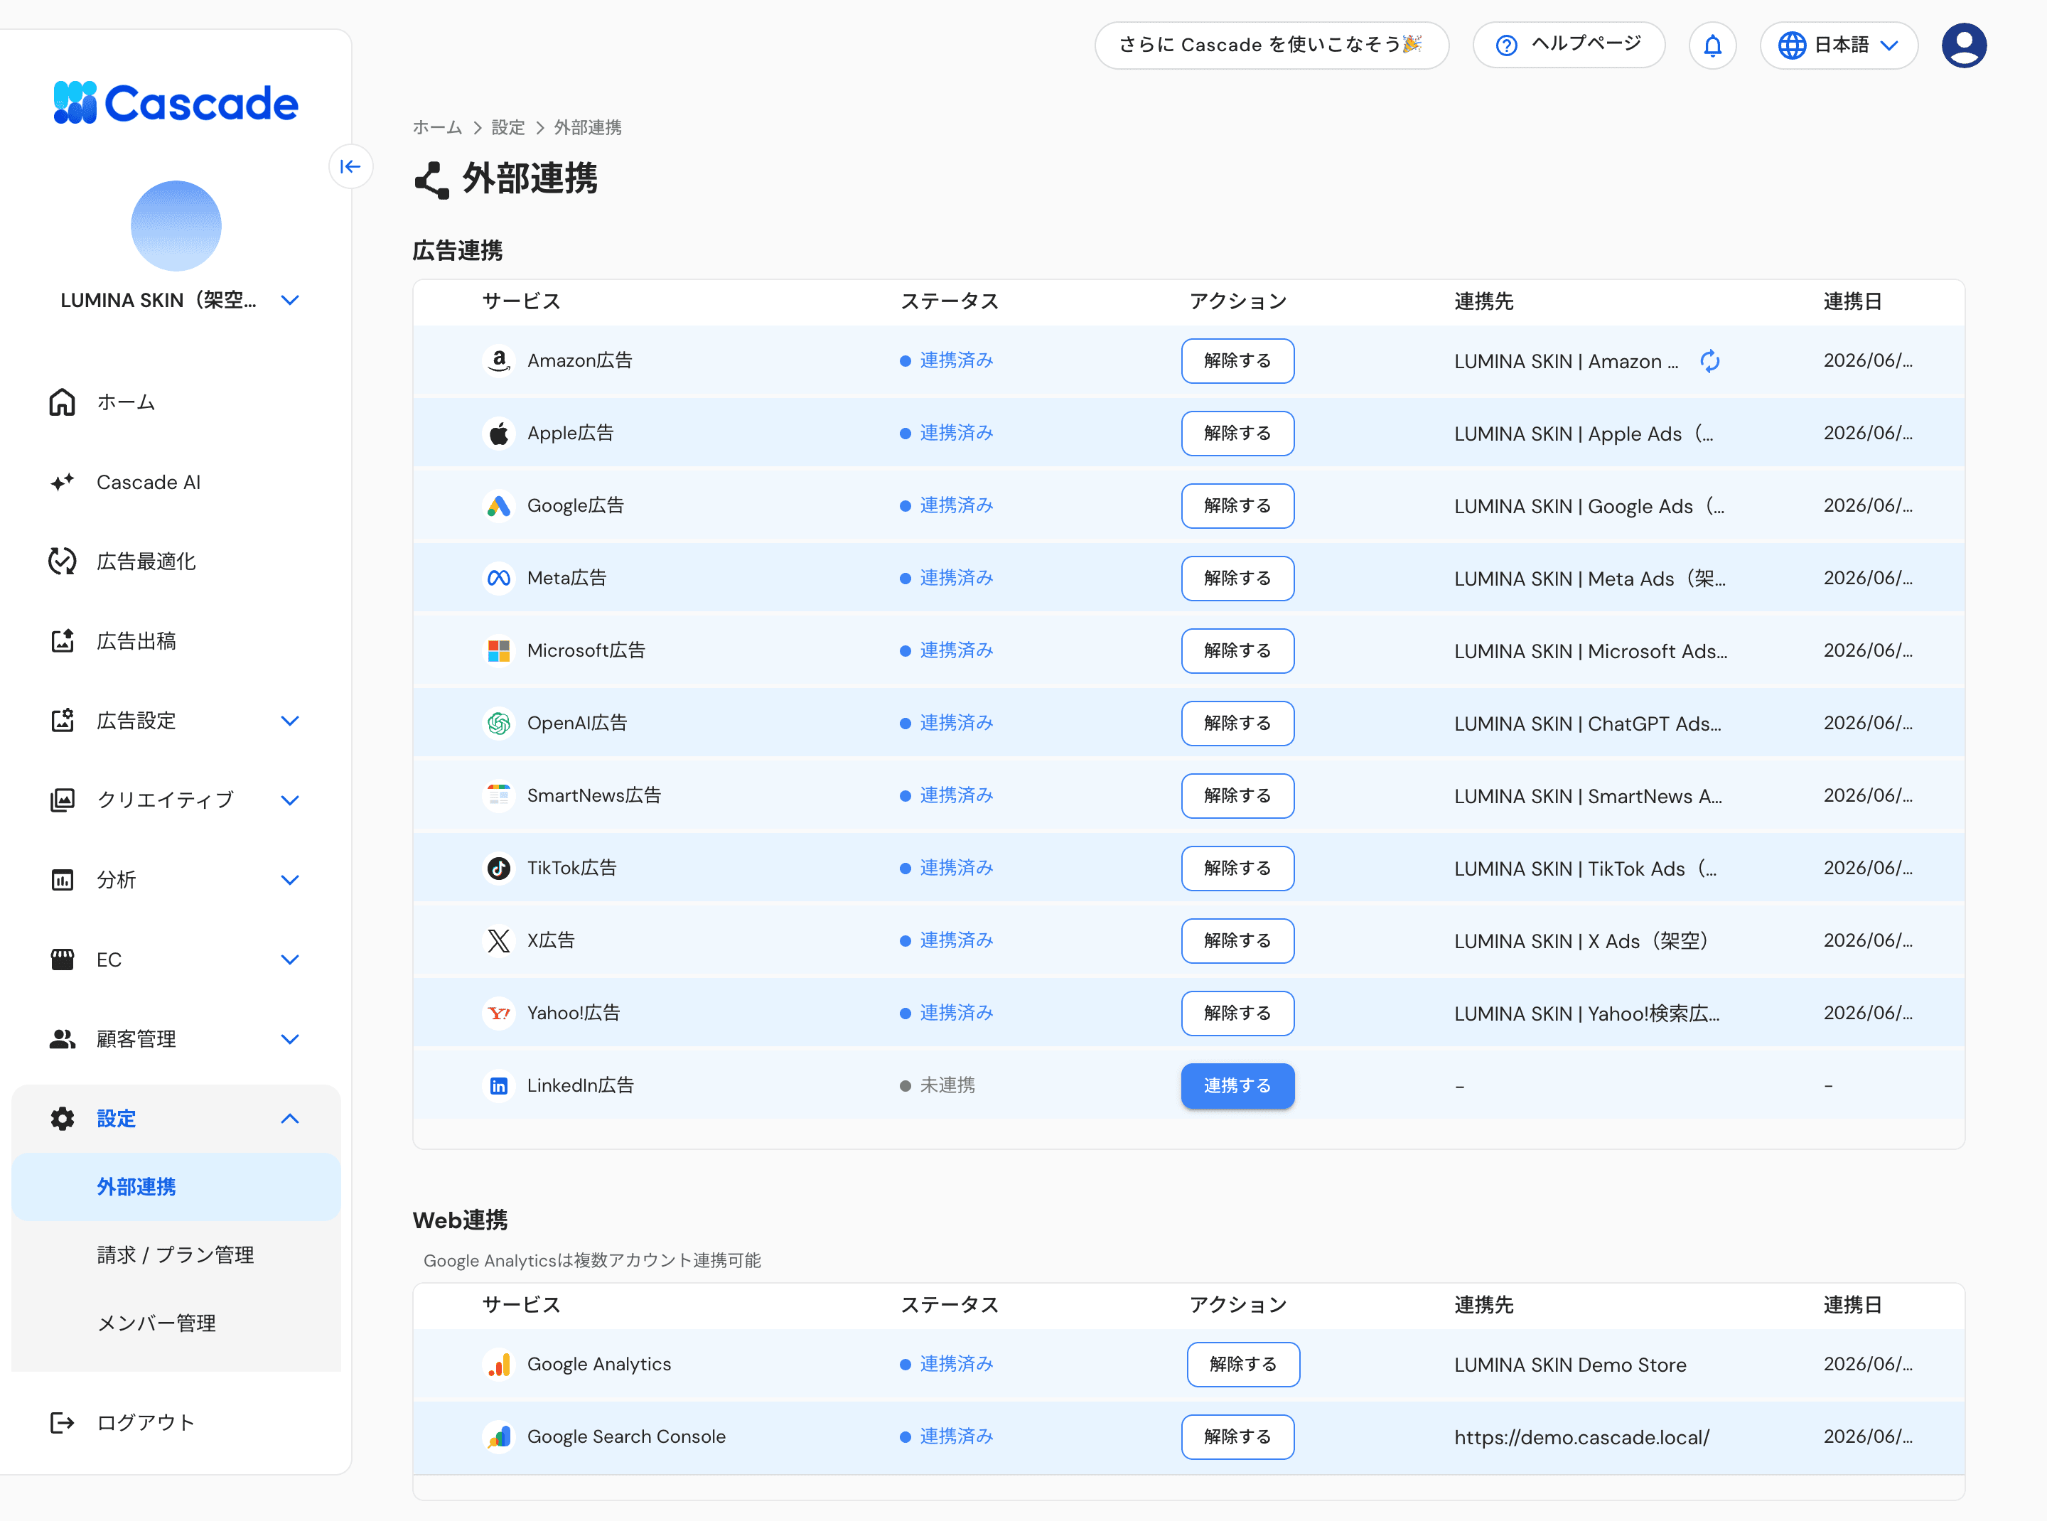Click ホーム in the breadcrumb
The image size is (2047, 1521).
point(437,128)
